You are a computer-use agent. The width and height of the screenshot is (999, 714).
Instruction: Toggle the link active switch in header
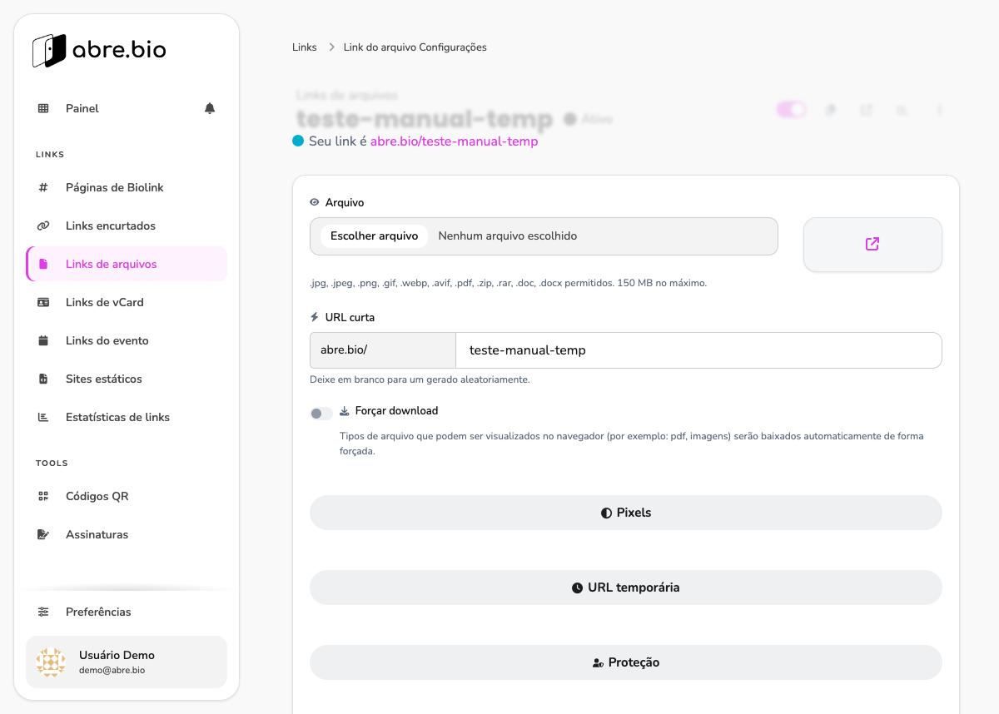(x=791, y=110)
